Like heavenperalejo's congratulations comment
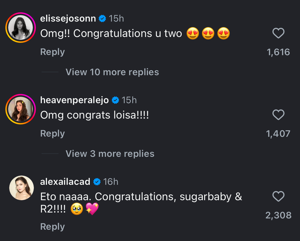The image size is (300, 241). click(278, 115)
